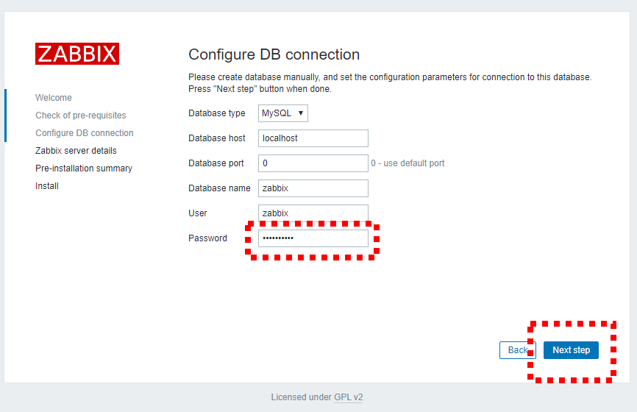Screen dimensions: 637x412
Task: Click the Password field label
Action: 207,238
